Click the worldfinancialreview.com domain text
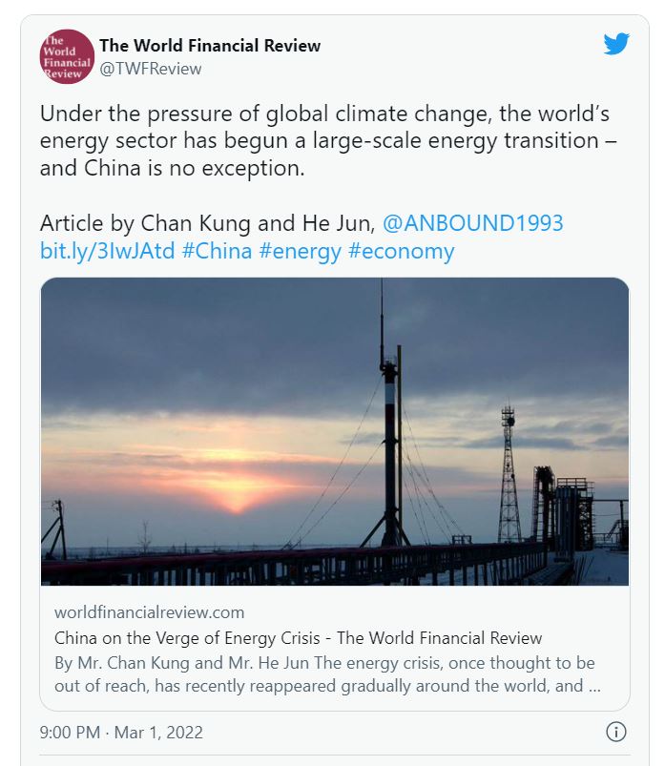The image size is (665, 766). [150, 612]
